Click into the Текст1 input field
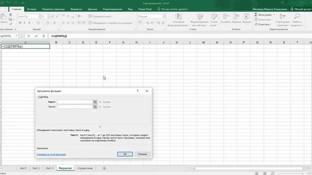The height and width of the screenshot is (175, 312). tap(75, 102)
